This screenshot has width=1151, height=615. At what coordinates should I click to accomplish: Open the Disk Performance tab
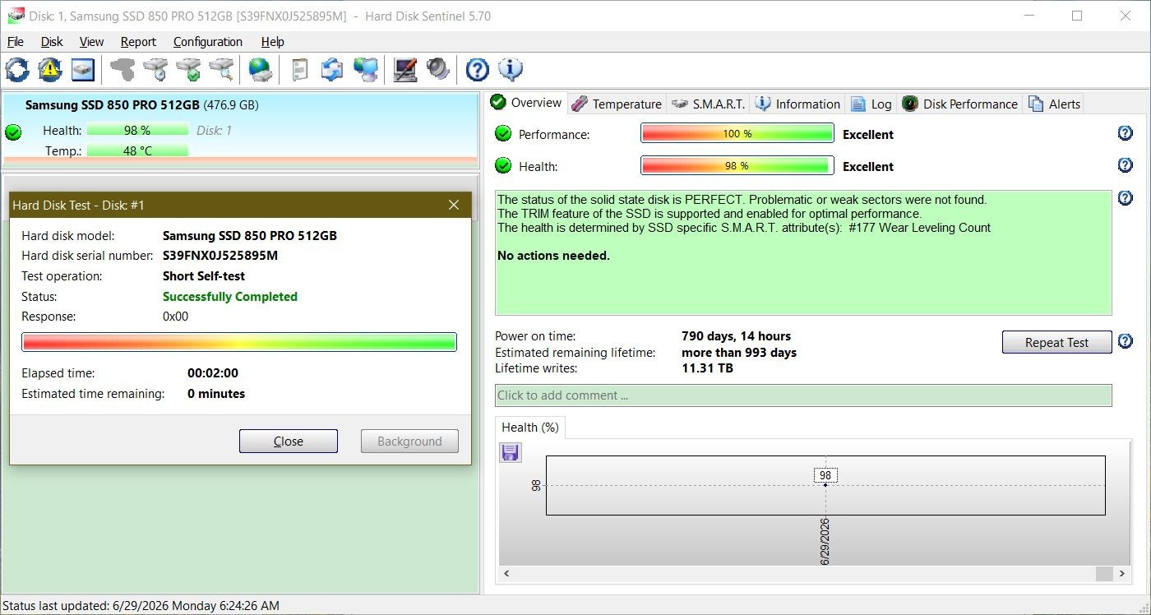click(960, 104)
